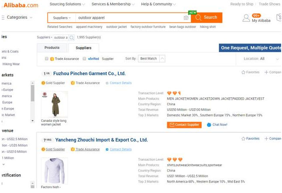Enable the Trade Assurance filter checkbox
This screenshot has height=193, width=282.
click(47, 59)
